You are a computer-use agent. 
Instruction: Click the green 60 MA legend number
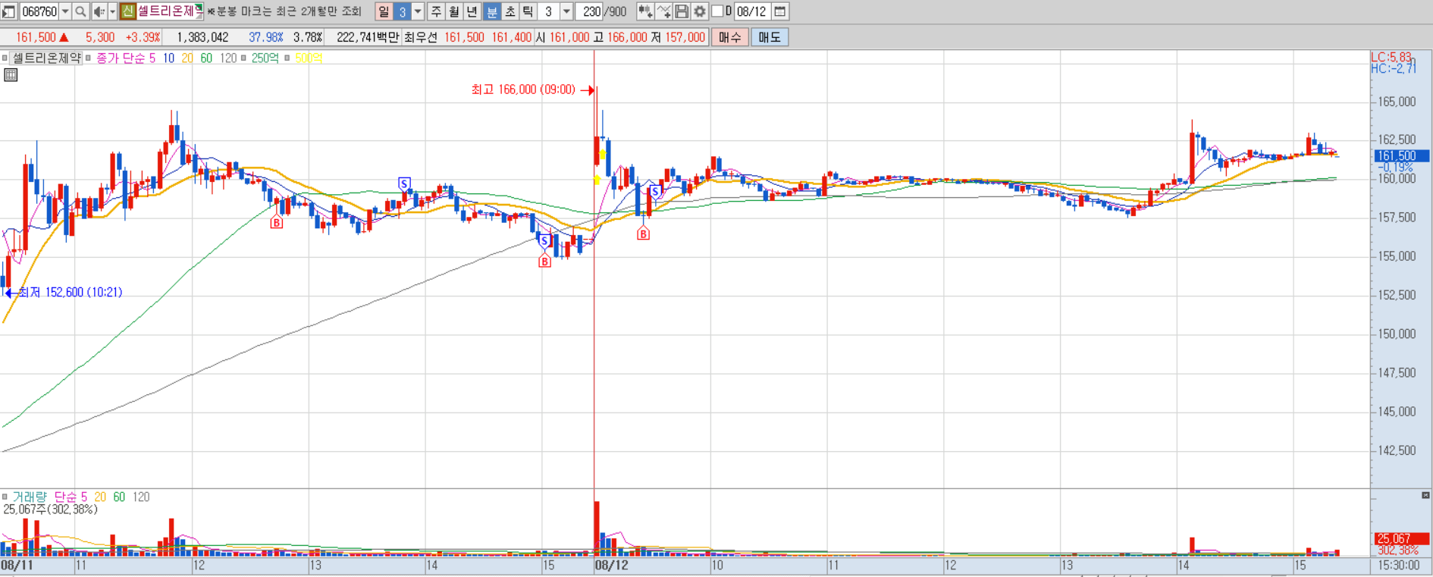click(206, 58)
